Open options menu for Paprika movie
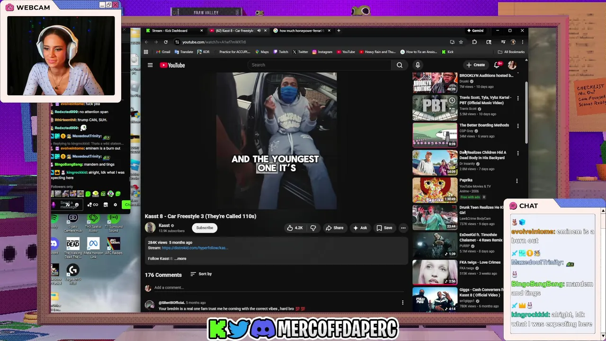606x341 pixels. (x=517, y=181)
